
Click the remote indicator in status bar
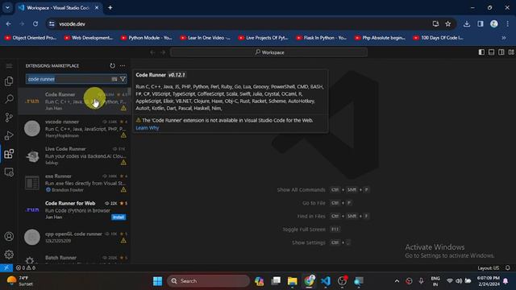tap(6, 267)
